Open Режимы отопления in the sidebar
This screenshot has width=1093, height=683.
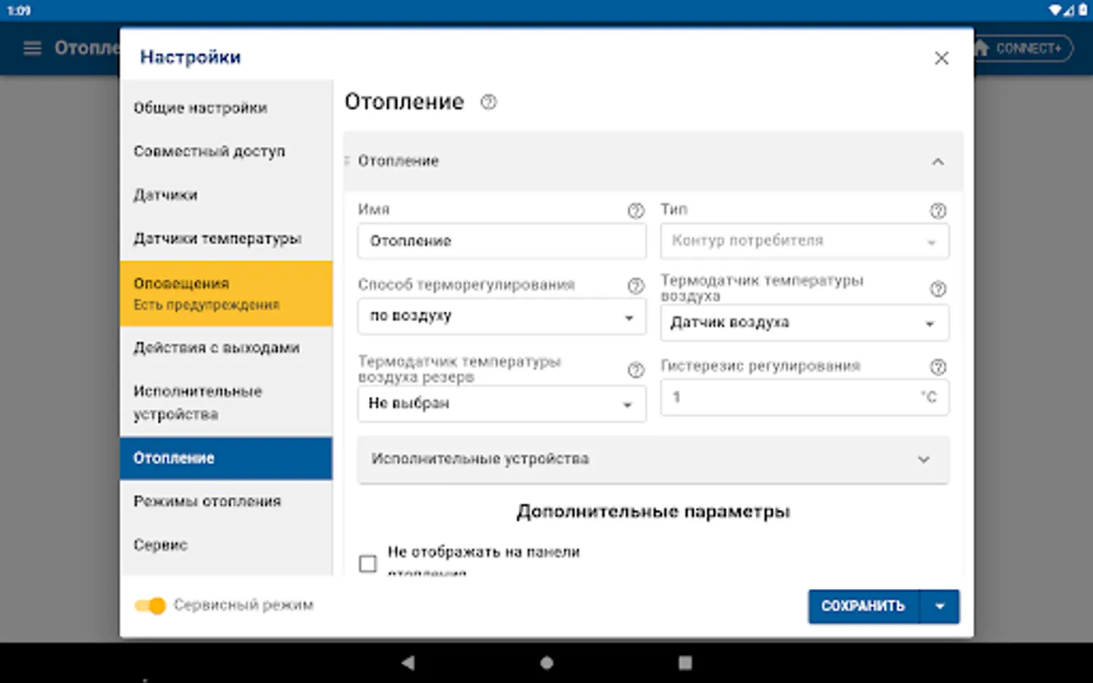(x=226, y=502)
